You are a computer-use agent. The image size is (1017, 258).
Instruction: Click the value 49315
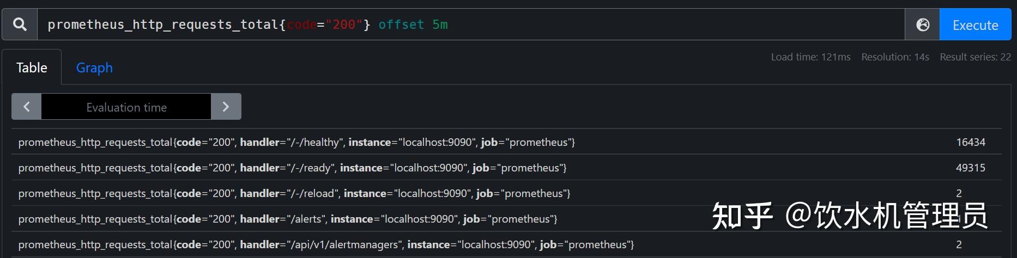pyautogui.click(x=970, y=168)
